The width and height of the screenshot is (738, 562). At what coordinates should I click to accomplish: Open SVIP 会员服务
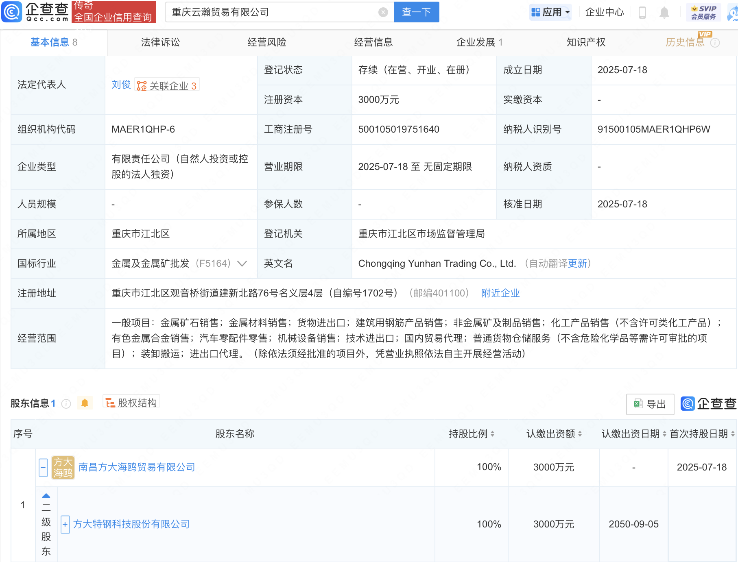pyautogui.click(x=703, y=12)
